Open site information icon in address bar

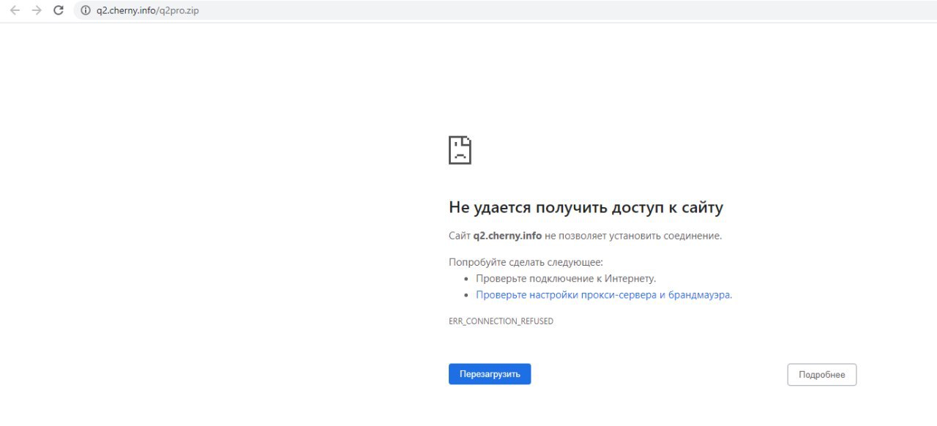pyautogui.click(x=86, y=10)
